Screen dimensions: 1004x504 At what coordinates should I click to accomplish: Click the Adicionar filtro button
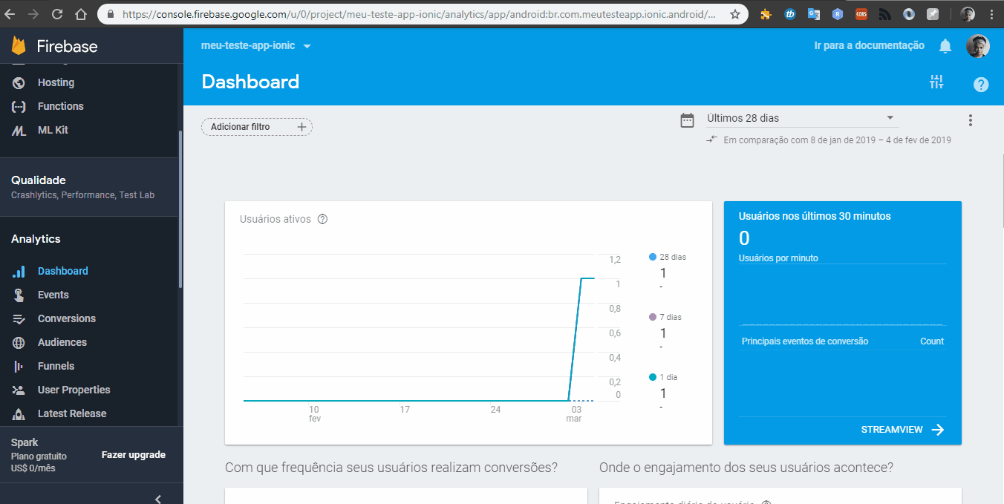coord(257,127)
